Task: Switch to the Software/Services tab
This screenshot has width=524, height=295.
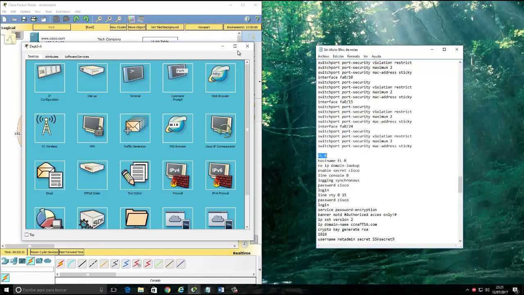Action: point(77,57)
